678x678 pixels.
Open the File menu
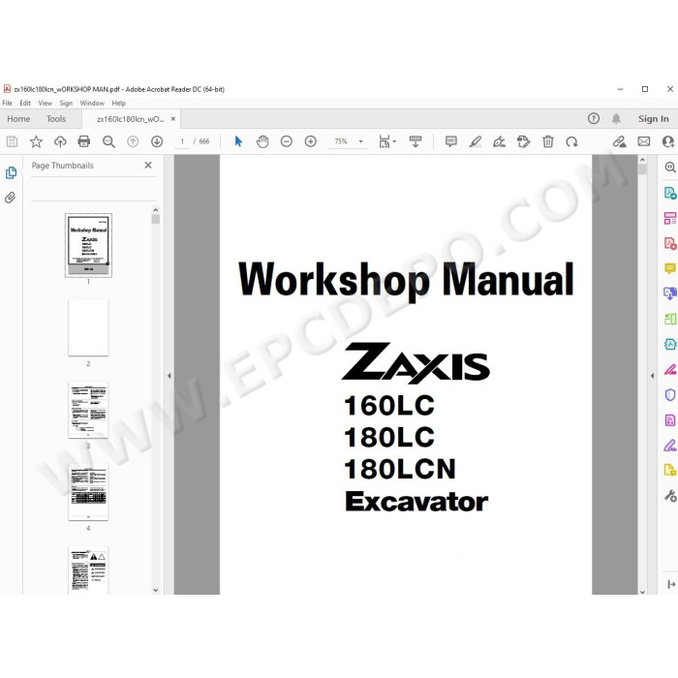click(x=8, y=103)
